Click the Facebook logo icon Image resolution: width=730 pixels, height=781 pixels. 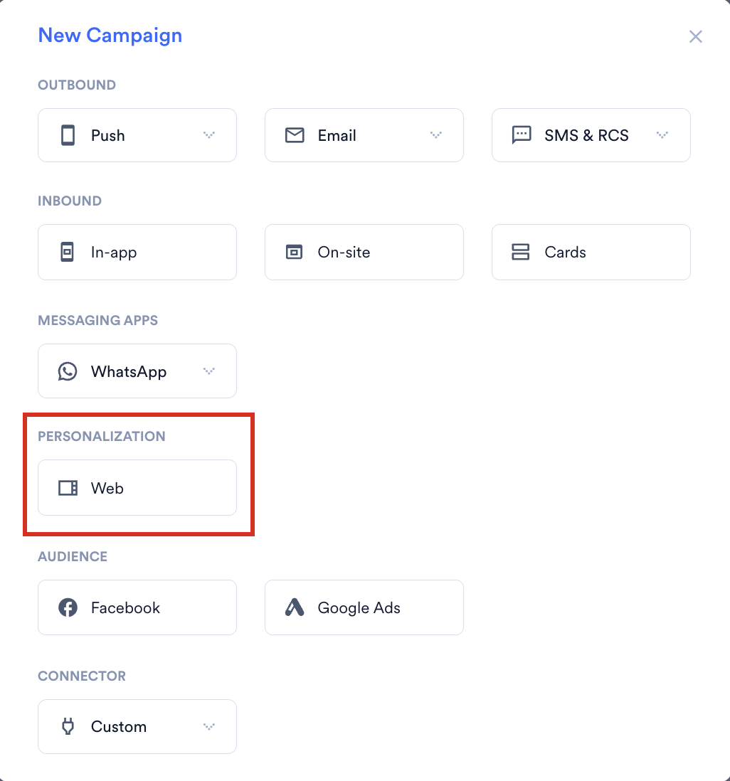pos(68,607)
